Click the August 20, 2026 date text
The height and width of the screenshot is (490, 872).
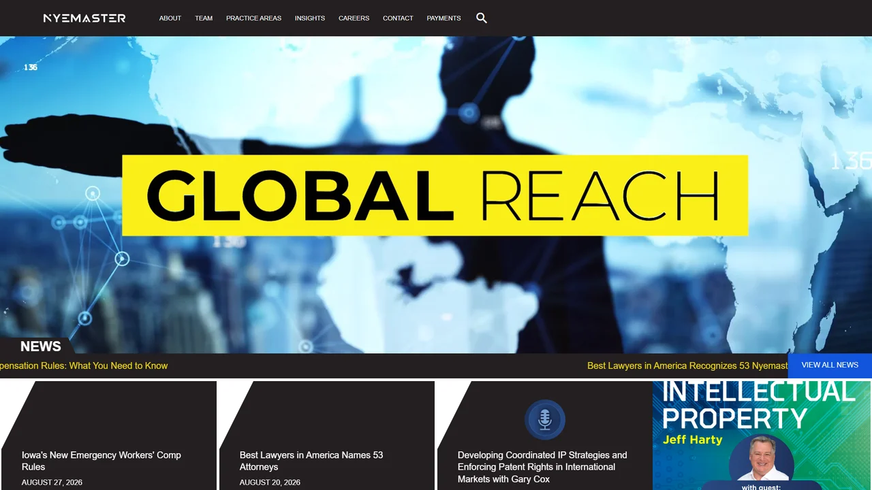coord(270,483)
